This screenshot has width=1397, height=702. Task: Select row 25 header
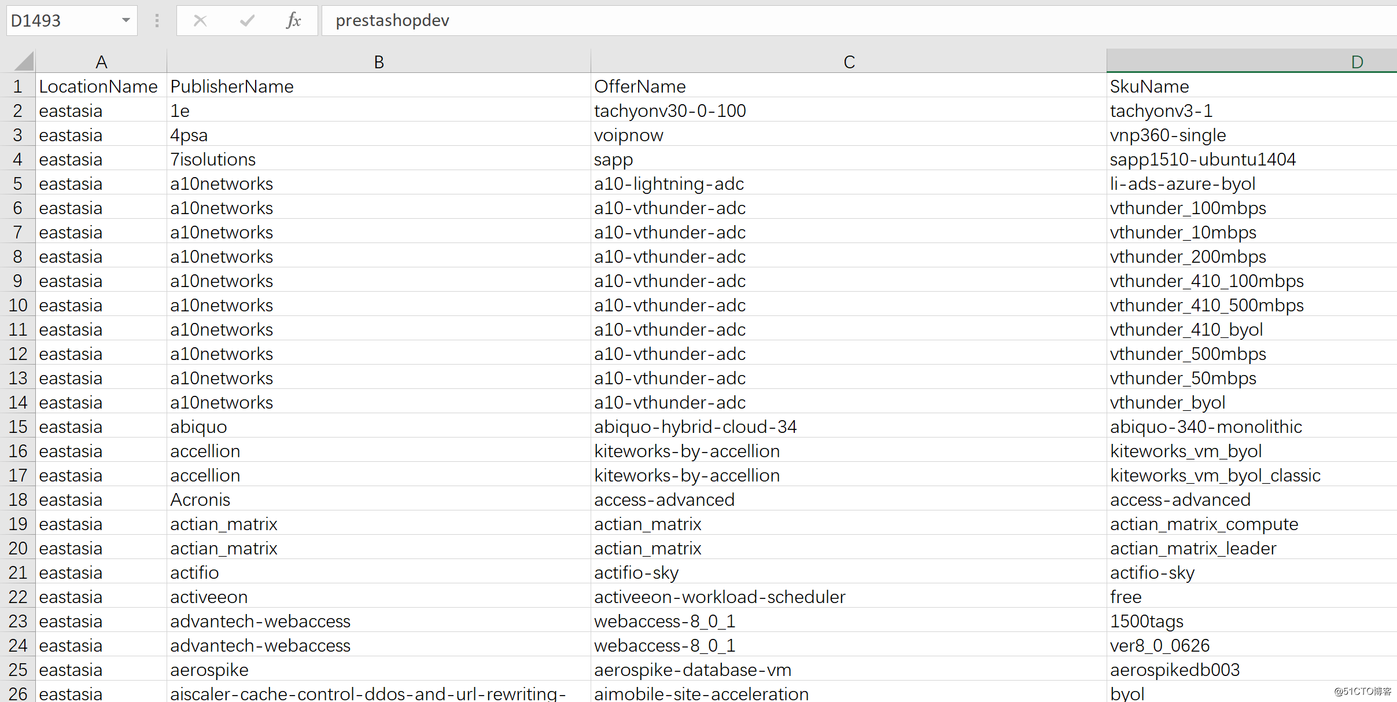(x=17, y=670)
